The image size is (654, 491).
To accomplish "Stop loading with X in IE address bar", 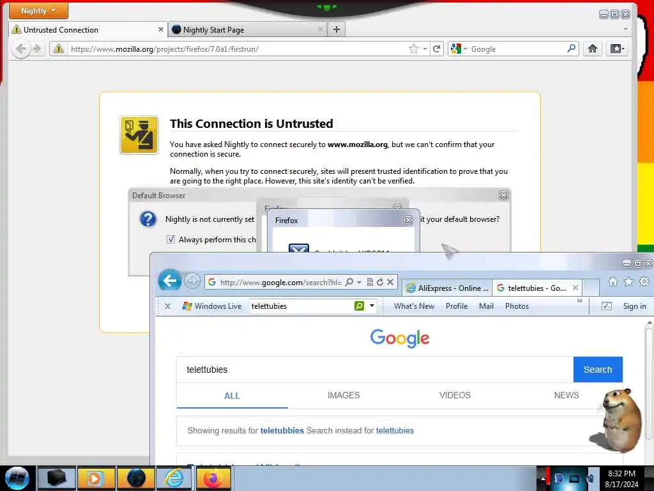I will [x=390, y=282].
